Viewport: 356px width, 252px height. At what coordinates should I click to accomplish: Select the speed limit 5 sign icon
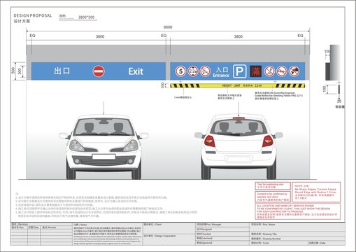[180, 71]
